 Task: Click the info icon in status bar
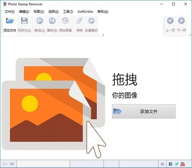[x=162, y=164]
